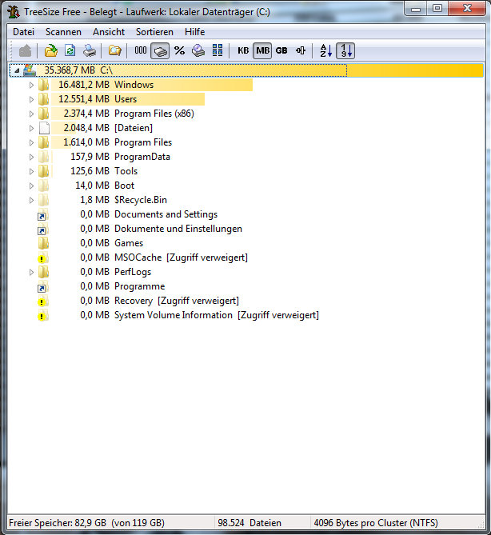Click 4096 Bytes pro Cluster status text

point(376,523)
